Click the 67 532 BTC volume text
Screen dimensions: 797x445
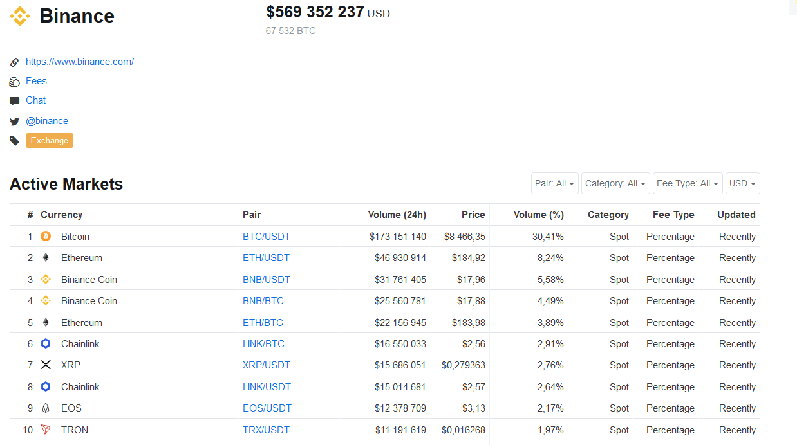pos(291,30)
